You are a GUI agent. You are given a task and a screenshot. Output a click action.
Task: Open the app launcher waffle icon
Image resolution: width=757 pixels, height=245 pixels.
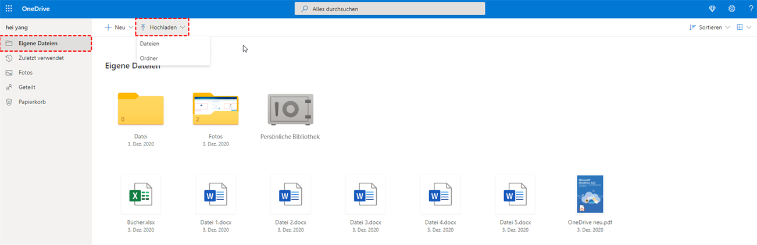(9, 9)
